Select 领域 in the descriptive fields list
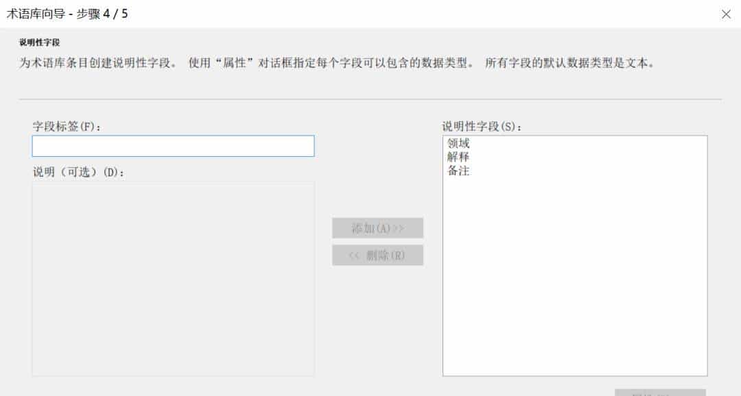 point(458,143)
